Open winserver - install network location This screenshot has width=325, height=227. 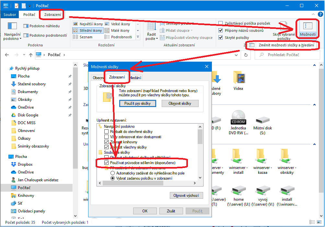238,162
